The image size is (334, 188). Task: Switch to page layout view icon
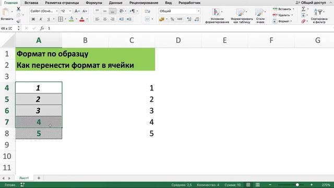click(257, 184)
